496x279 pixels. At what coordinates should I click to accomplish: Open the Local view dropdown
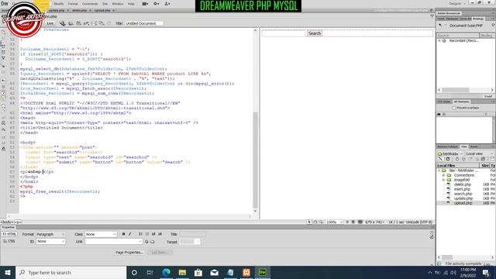[479, 153]
